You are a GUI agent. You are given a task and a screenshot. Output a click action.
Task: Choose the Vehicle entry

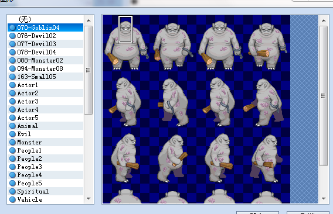(46, 199)
